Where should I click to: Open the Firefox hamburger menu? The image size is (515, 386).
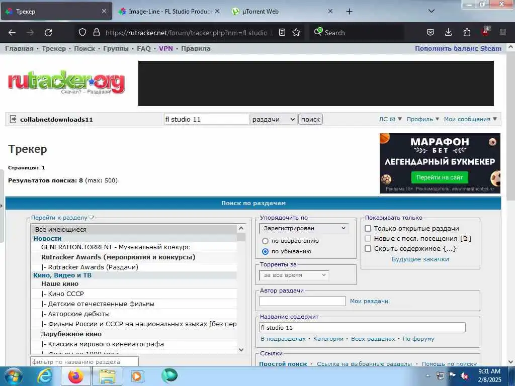(x=503, y=32)
